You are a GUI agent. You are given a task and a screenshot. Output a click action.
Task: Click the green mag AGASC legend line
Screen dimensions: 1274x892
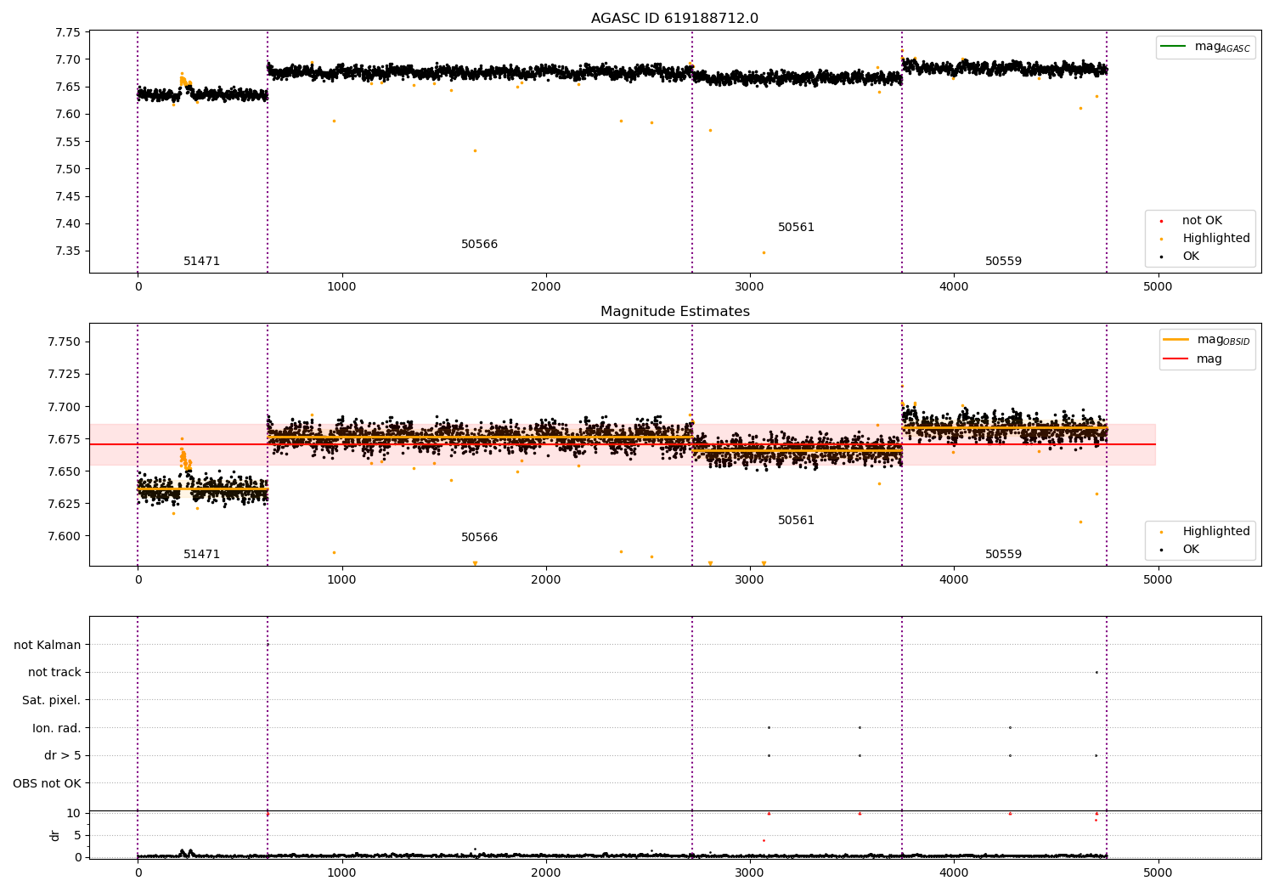tap(1175, 47)
